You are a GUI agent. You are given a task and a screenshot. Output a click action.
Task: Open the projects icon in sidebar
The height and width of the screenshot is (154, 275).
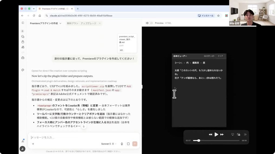23,42
